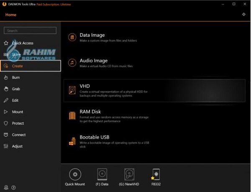251x192 pixels.
Task: Click the help question mark icon
Action: (x=14, y=187)
